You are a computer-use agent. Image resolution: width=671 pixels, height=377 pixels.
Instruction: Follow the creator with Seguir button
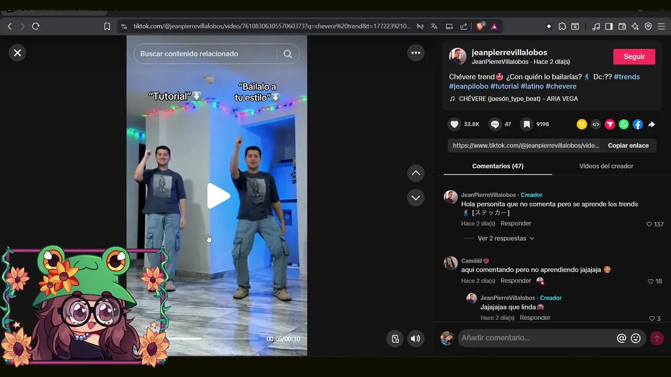(634, 57)
